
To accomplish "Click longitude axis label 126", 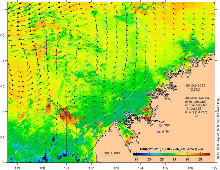I will tap(190, 168).
